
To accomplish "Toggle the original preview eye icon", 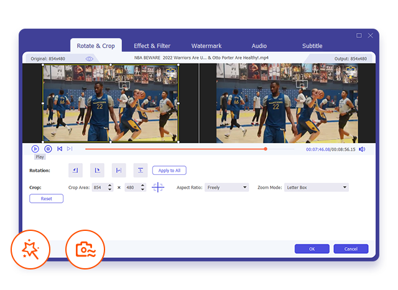I will [90, 58].
